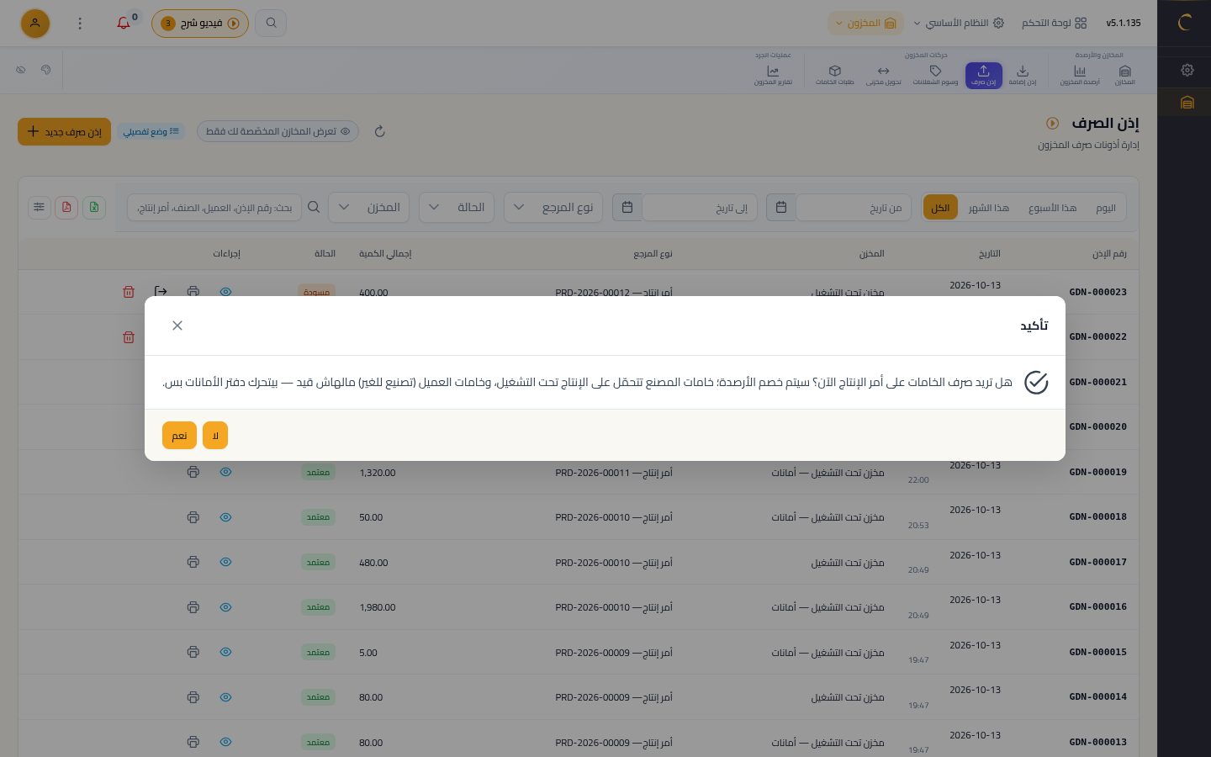Expand the المخزن filter dropdown

click(369, 207)
